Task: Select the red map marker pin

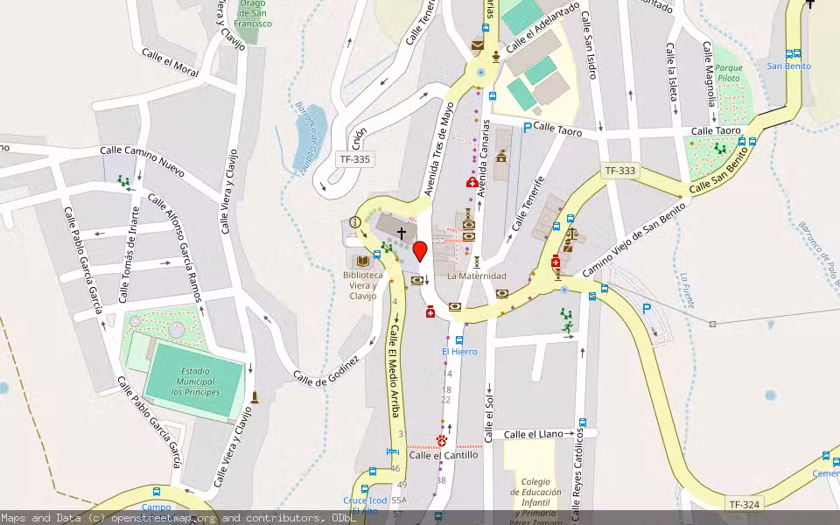Action: [x=422, y=252]
